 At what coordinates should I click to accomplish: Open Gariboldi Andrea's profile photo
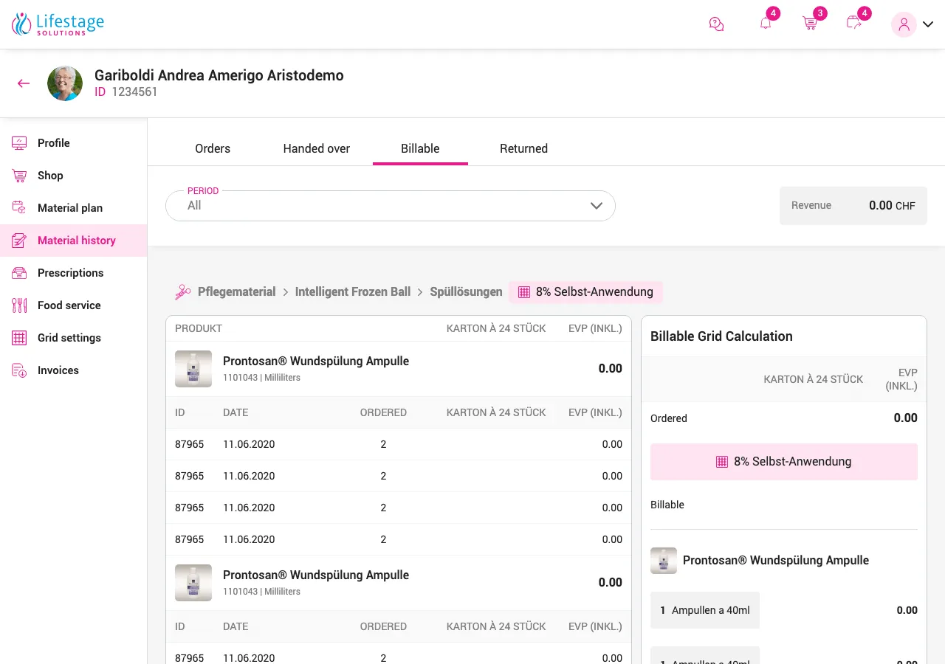[x=65, y=83]
